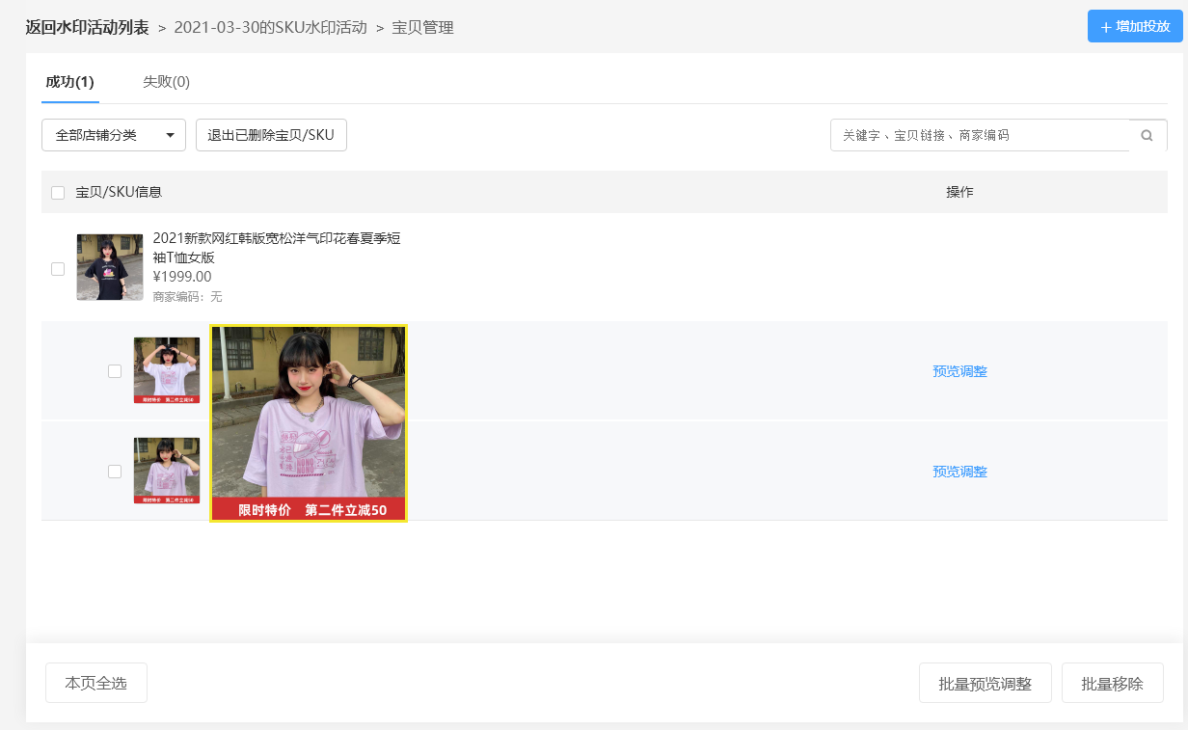Open the main product thumbnail image
The width and height of the screenshot is (1188, 730).
[x=110, y=267]
